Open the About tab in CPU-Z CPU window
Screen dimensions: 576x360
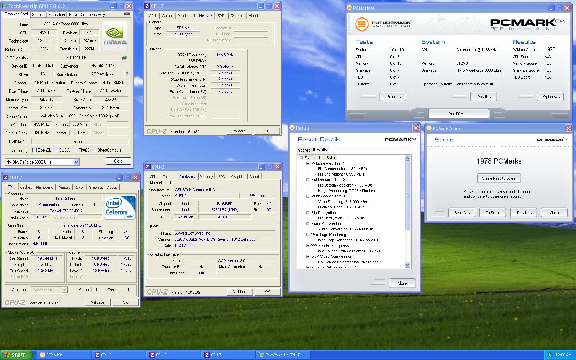pyautogui.click(x=112, y=187)
